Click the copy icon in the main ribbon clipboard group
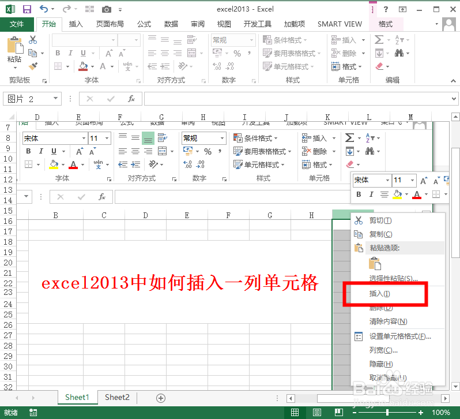The width and height of the screenshot is (460, 419). pos(32,53)
